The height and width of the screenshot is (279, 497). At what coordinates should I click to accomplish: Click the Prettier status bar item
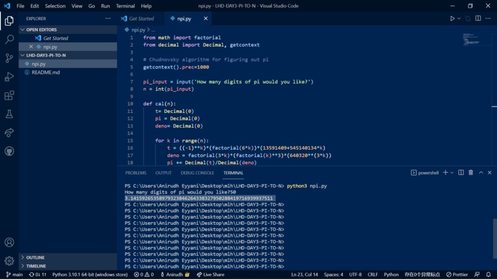pyautogui.click(x=457, y=275)
